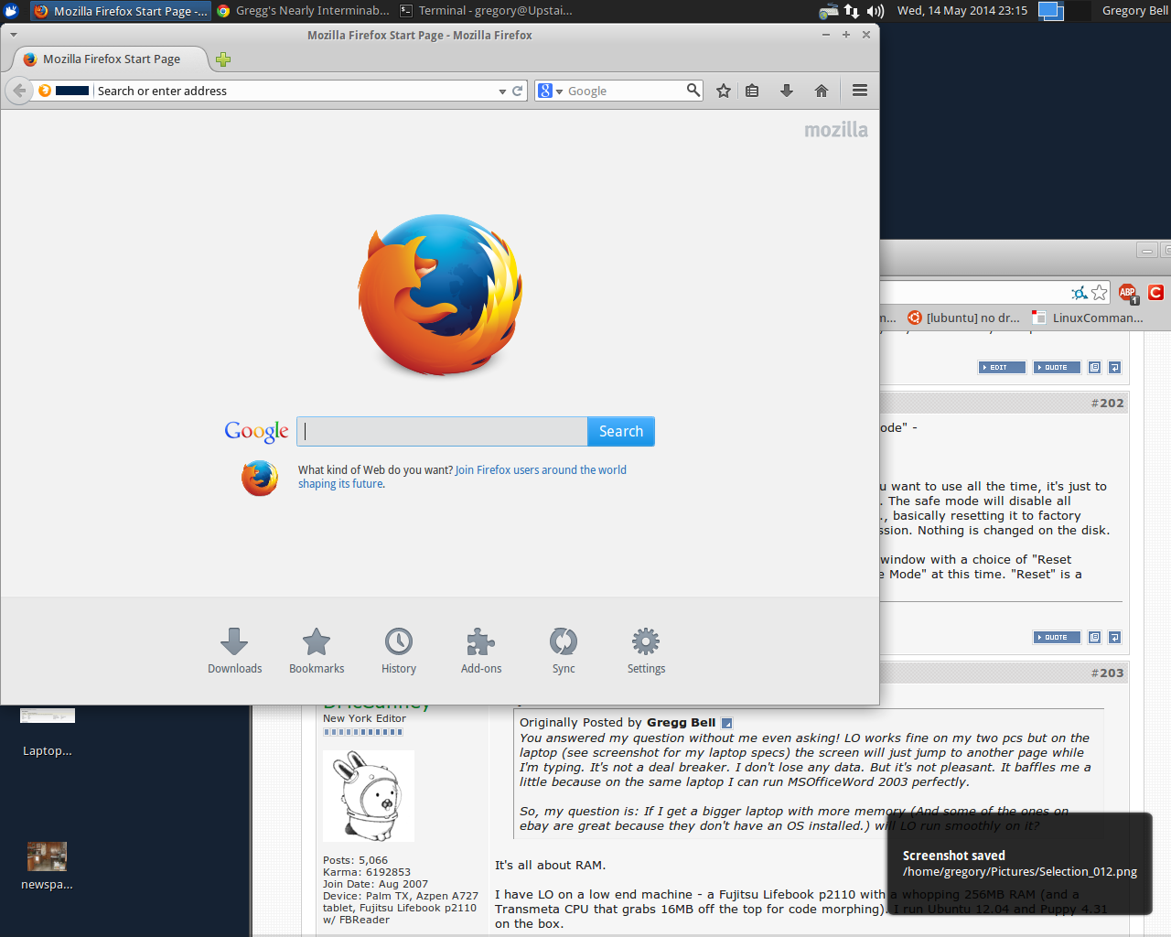This screenshot has height=937, width=1171.
Task: Click the forum user's rabbit avatar
Action: click(369, 796)
